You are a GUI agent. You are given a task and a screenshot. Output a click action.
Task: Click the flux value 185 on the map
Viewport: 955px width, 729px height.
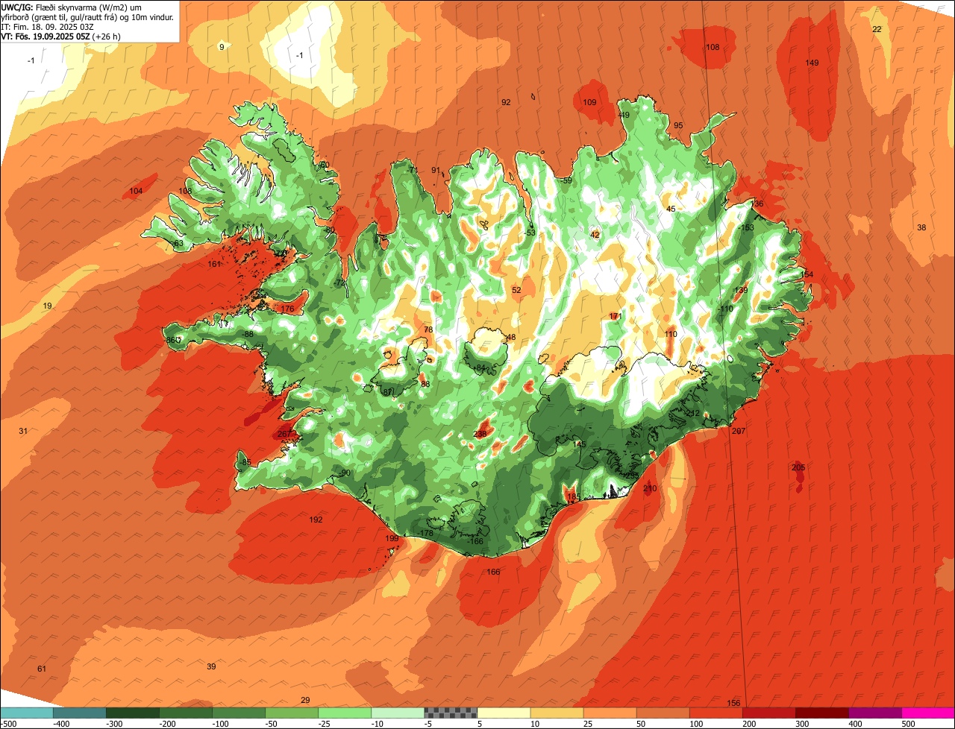click(x=573, y=496)
